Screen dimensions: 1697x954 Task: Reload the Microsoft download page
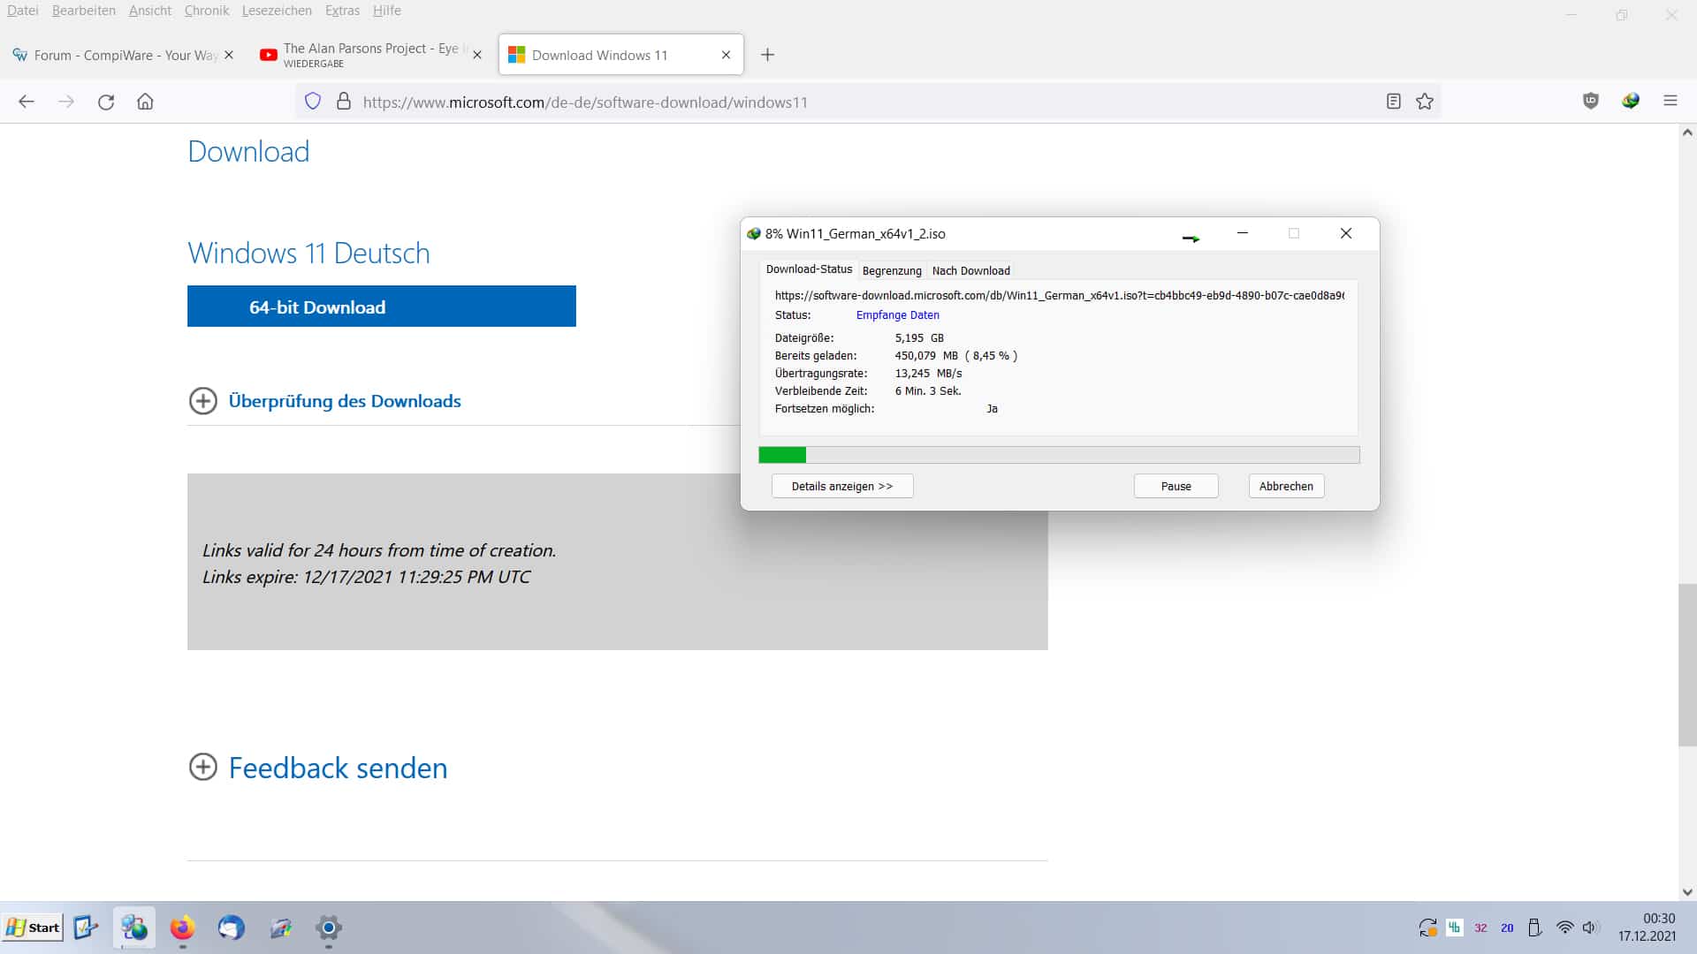pyautogui.click(x=106, y=102)
